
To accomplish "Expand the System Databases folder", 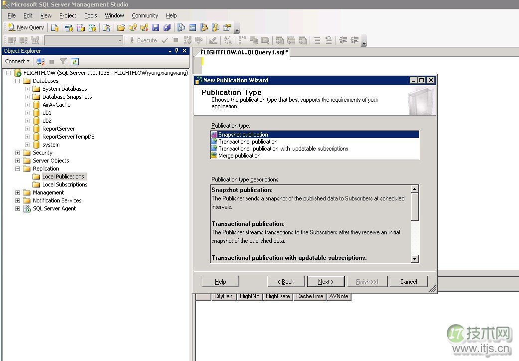I will (27, 89).
